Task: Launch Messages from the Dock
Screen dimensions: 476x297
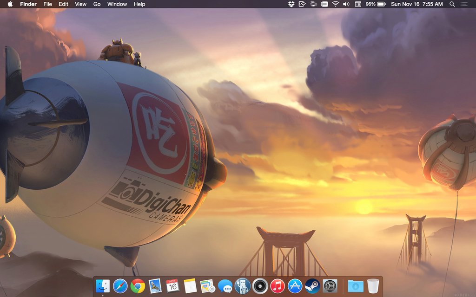Action: [225, 286]
